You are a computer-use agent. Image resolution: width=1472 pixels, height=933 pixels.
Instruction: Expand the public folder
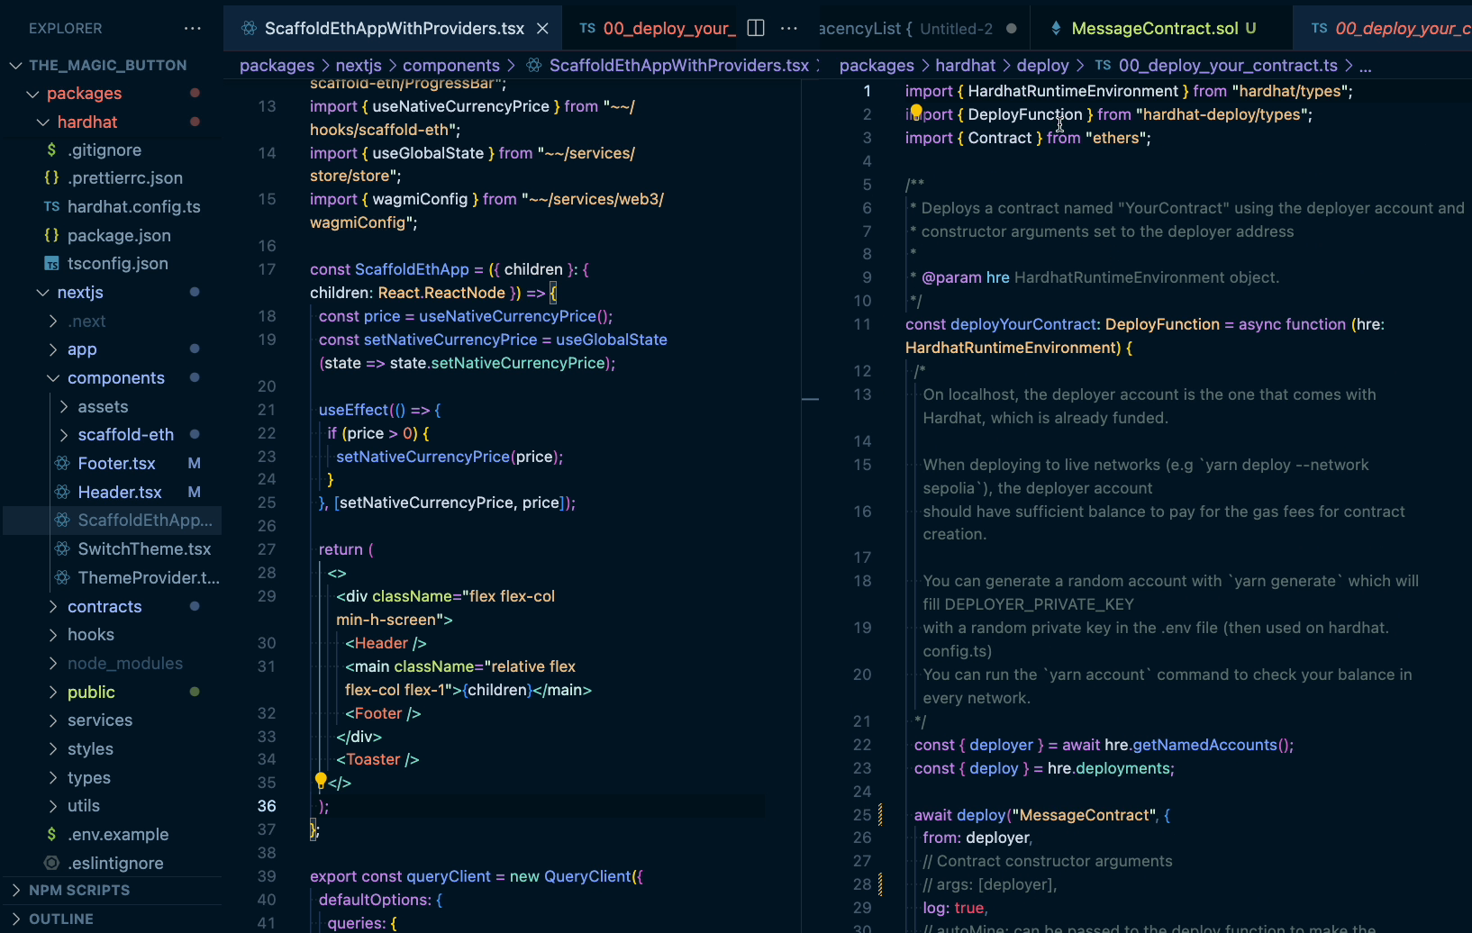click(x=53, y=692)
